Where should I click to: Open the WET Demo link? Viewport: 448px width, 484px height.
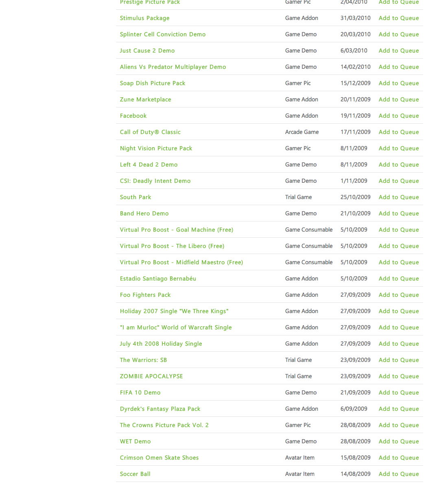click(x=135, y=441)
